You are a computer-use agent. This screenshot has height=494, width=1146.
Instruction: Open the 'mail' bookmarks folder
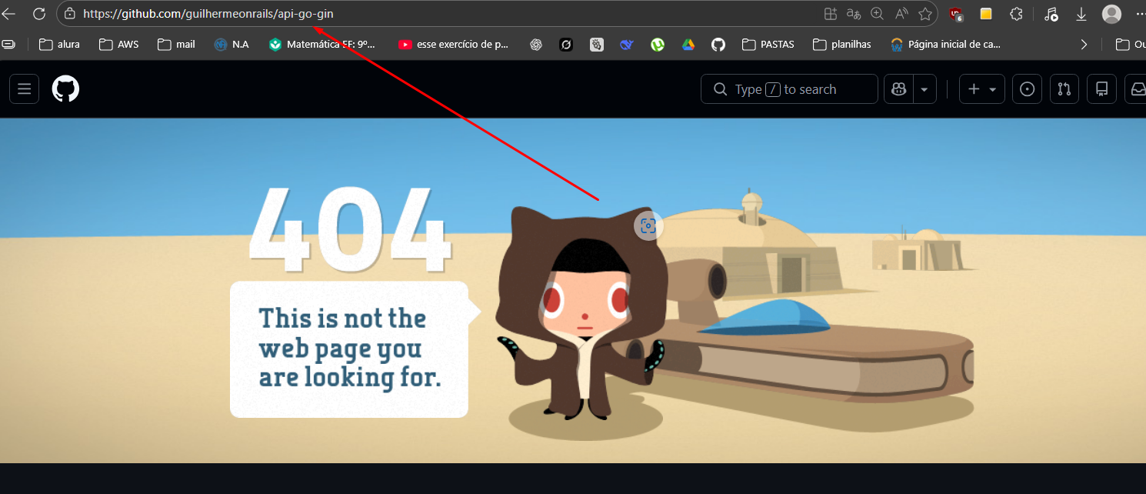[x=176, y=45]
